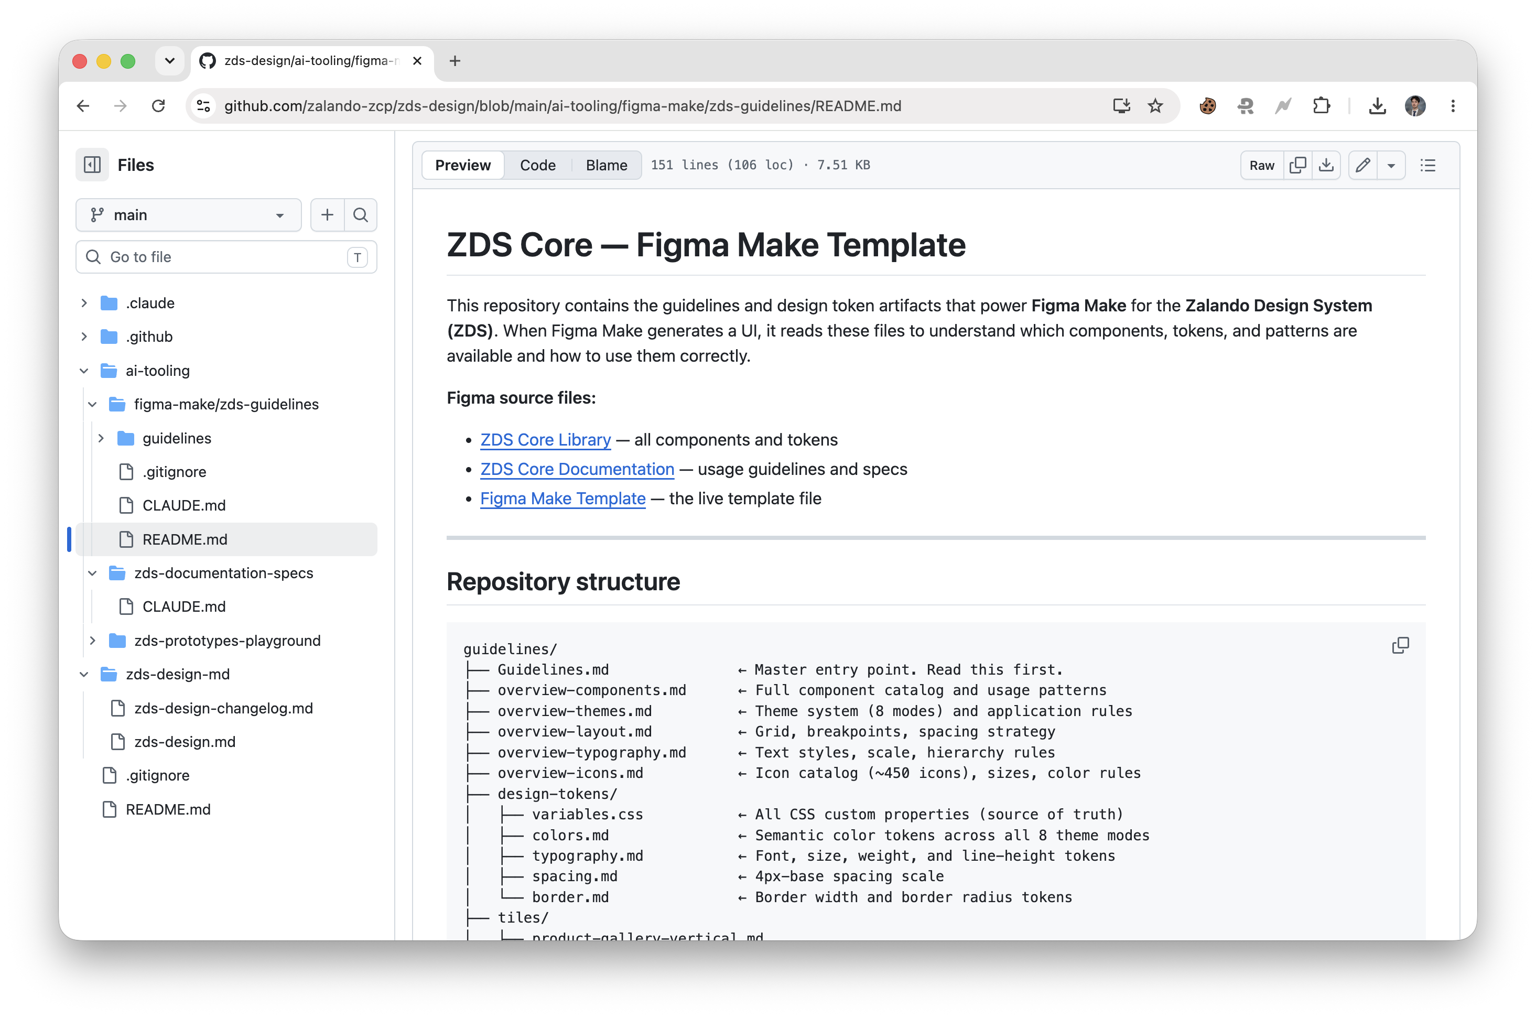
Task: Copy raw file contents icon
Action: click(x=1298, y=165)
